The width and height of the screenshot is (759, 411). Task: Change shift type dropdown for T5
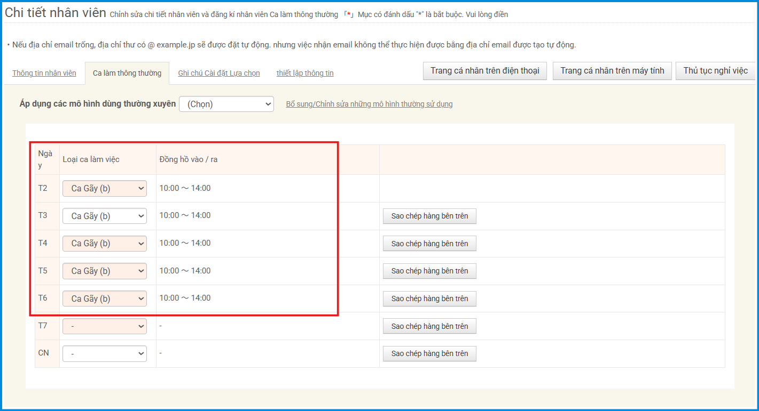coord(105,271)
